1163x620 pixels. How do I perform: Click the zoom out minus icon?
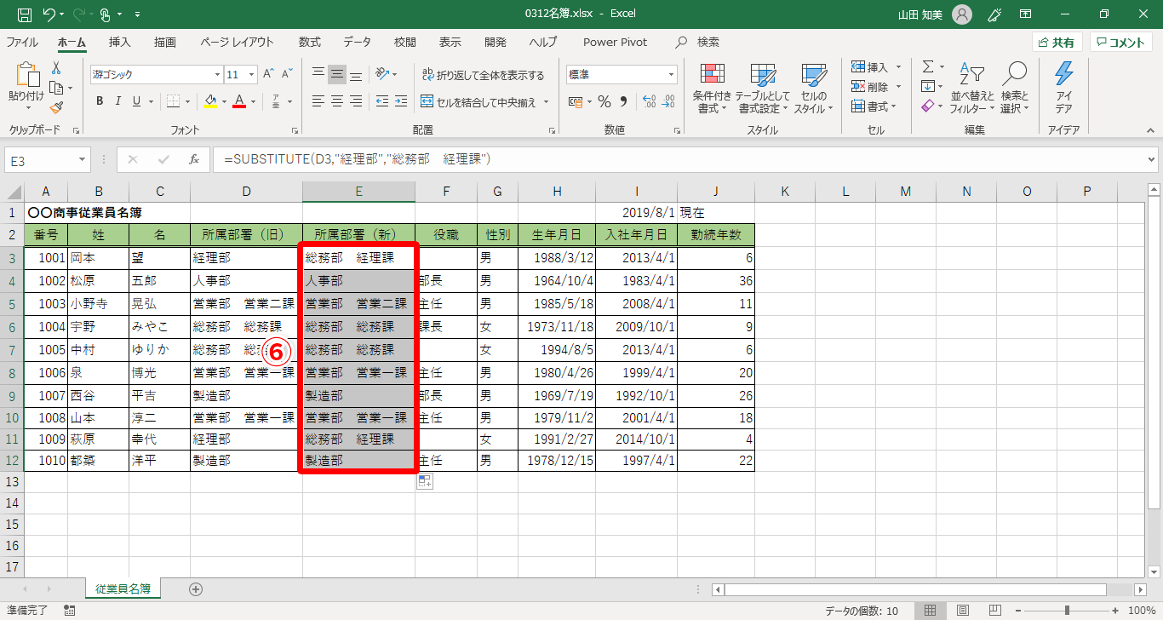pos(1018,611)
